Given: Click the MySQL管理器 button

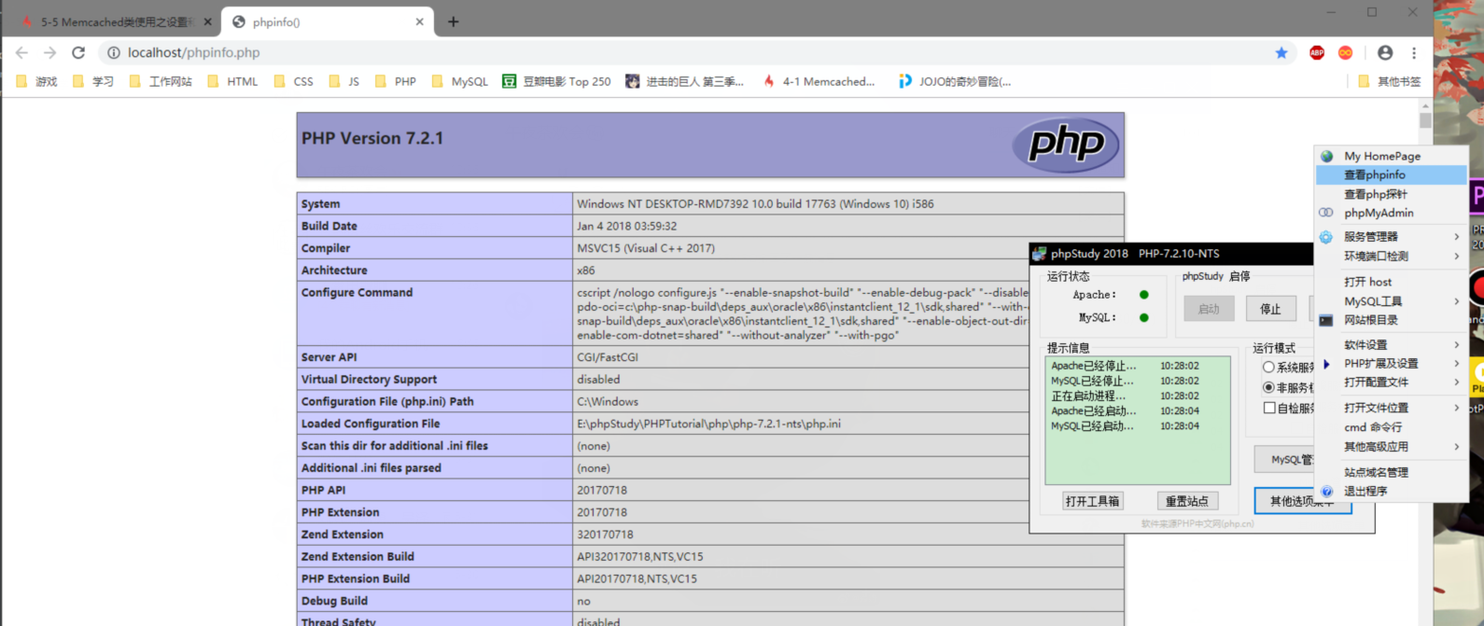Looking at the screenshot, I should point(1284,459).
